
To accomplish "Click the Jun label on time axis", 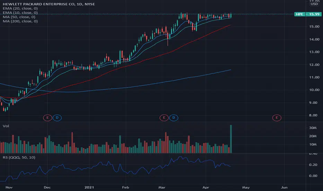I will pyautogui.click(x=284, y=187).
